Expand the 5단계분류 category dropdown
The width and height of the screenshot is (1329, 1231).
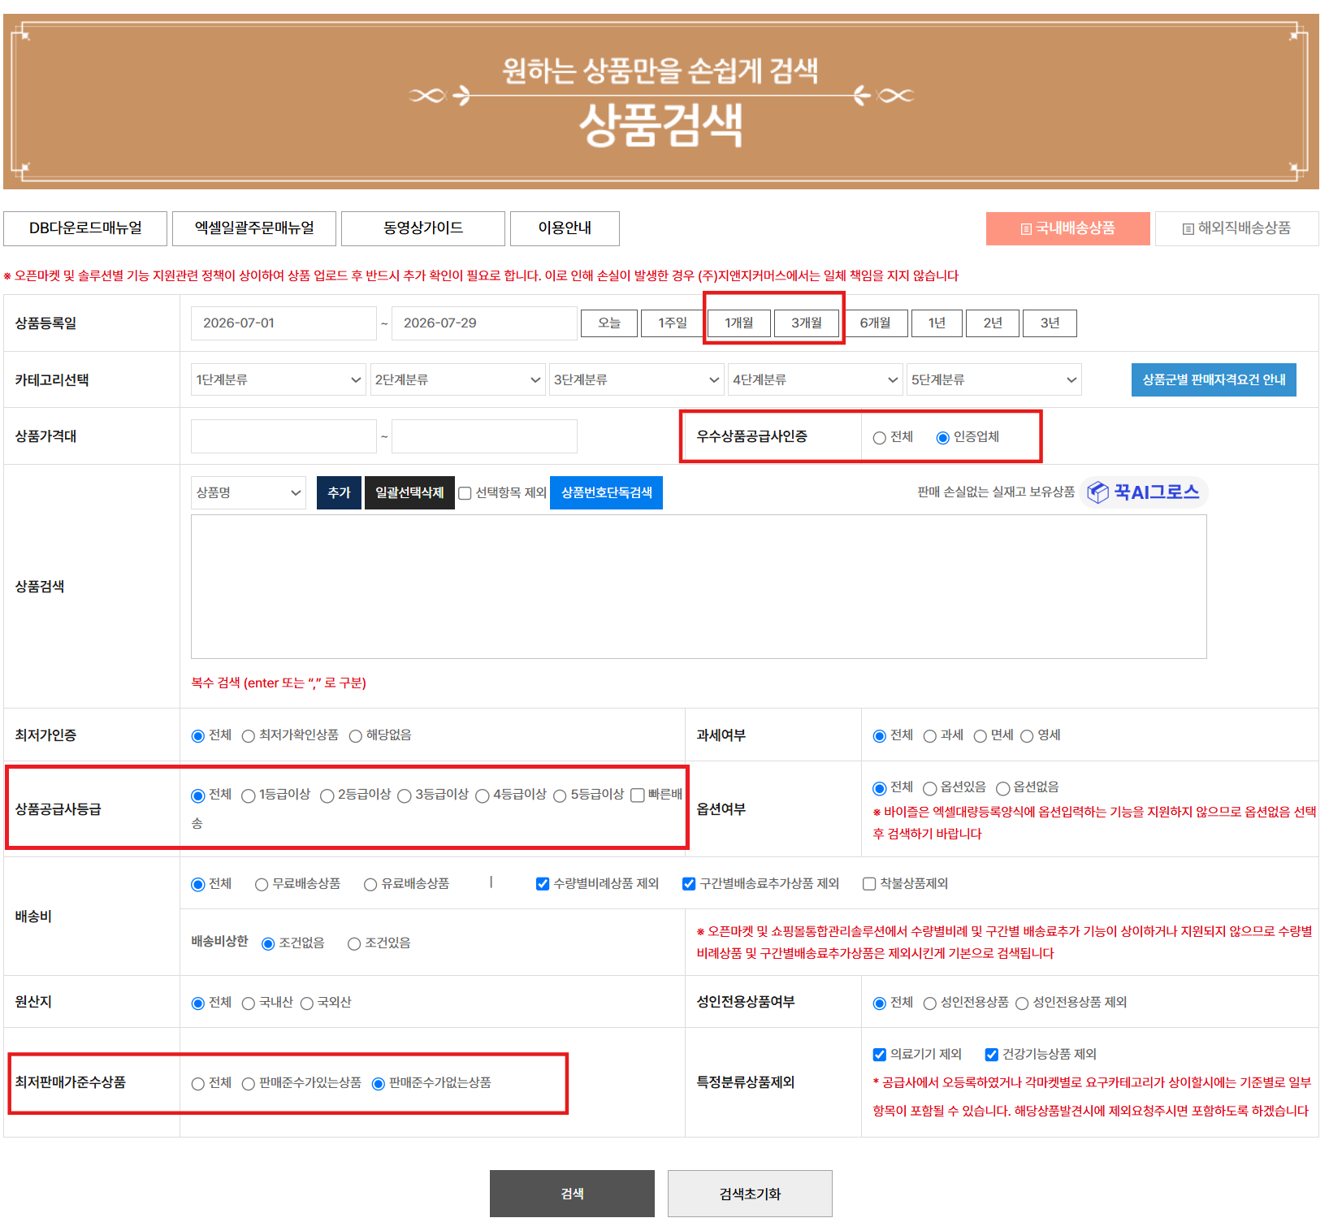[994, 379]
